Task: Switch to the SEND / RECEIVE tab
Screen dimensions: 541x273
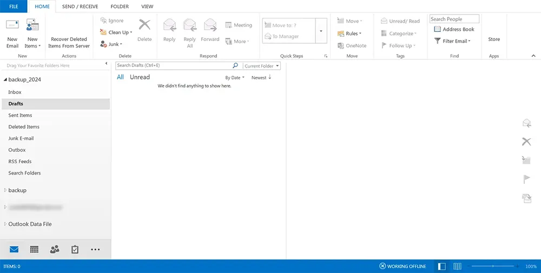Action: pyautogui.click(x=80, y=6)
